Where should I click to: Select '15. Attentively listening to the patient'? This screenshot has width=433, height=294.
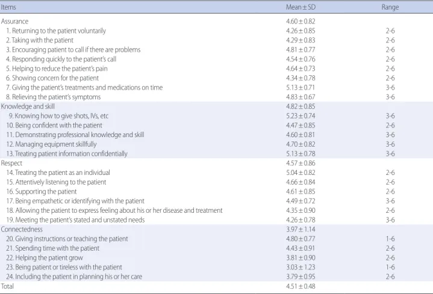click(x=56, y=182)
